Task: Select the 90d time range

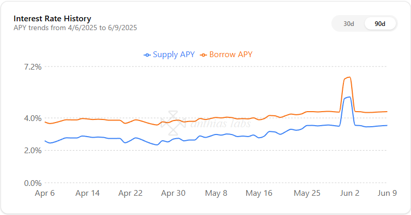Action: pos(380,24)
